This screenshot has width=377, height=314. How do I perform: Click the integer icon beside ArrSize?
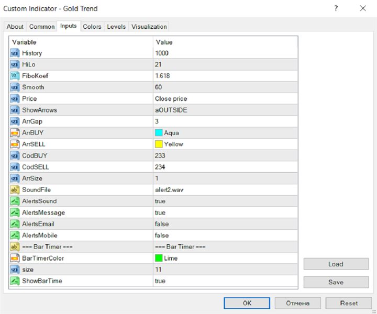(15, 178)
